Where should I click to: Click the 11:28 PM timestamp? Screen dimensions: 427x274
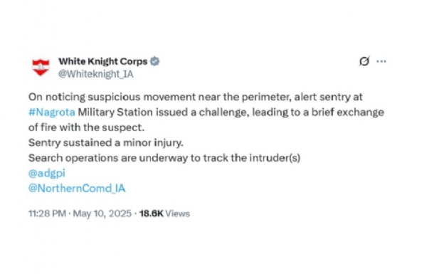[48, 214]
